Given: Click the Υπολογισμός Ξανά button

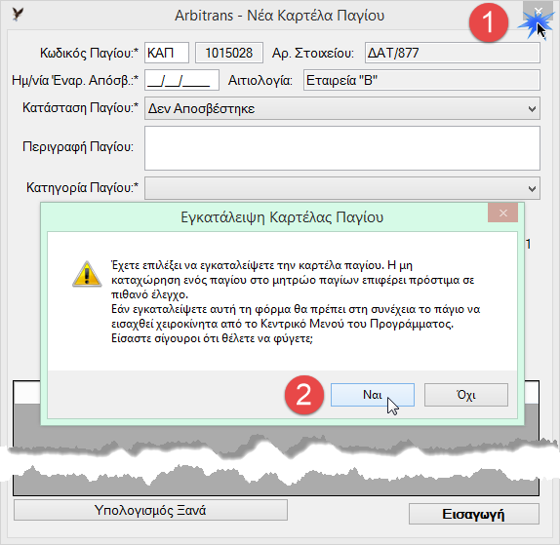Looking at the screenshot, I should point(150,510).
